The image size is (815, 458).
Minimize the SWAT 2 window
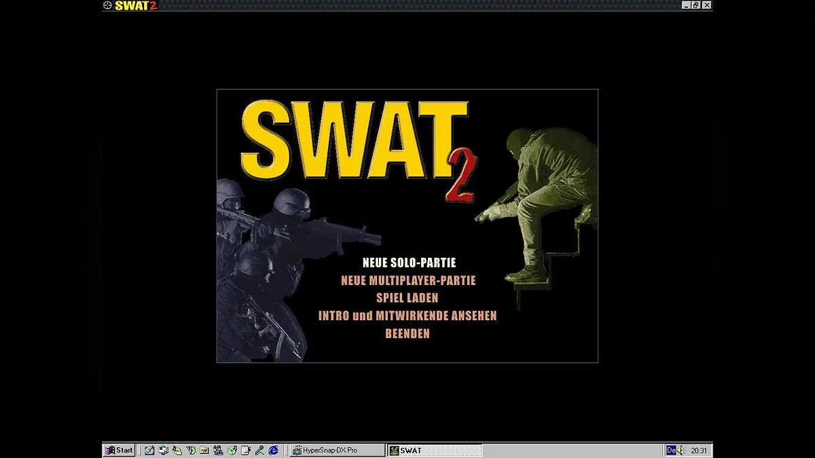click(687, 5)
